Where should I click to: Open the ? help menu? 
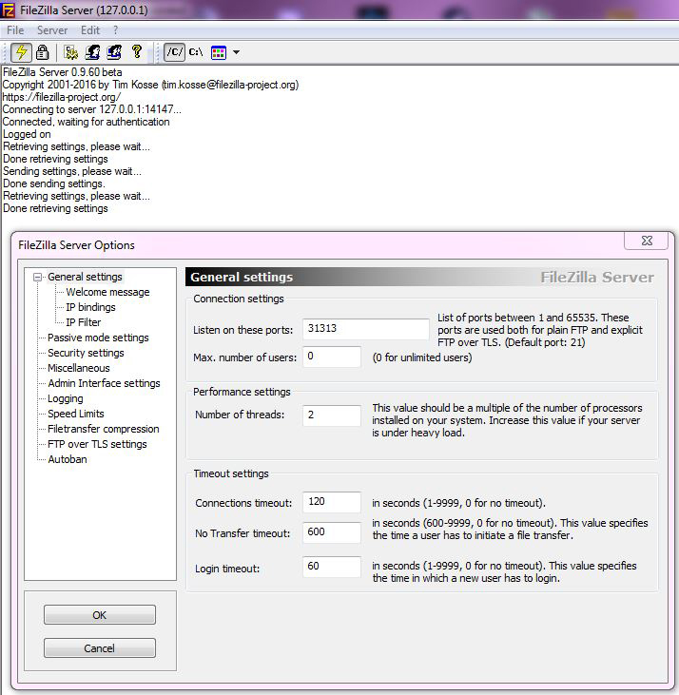(x=116, y=30)
